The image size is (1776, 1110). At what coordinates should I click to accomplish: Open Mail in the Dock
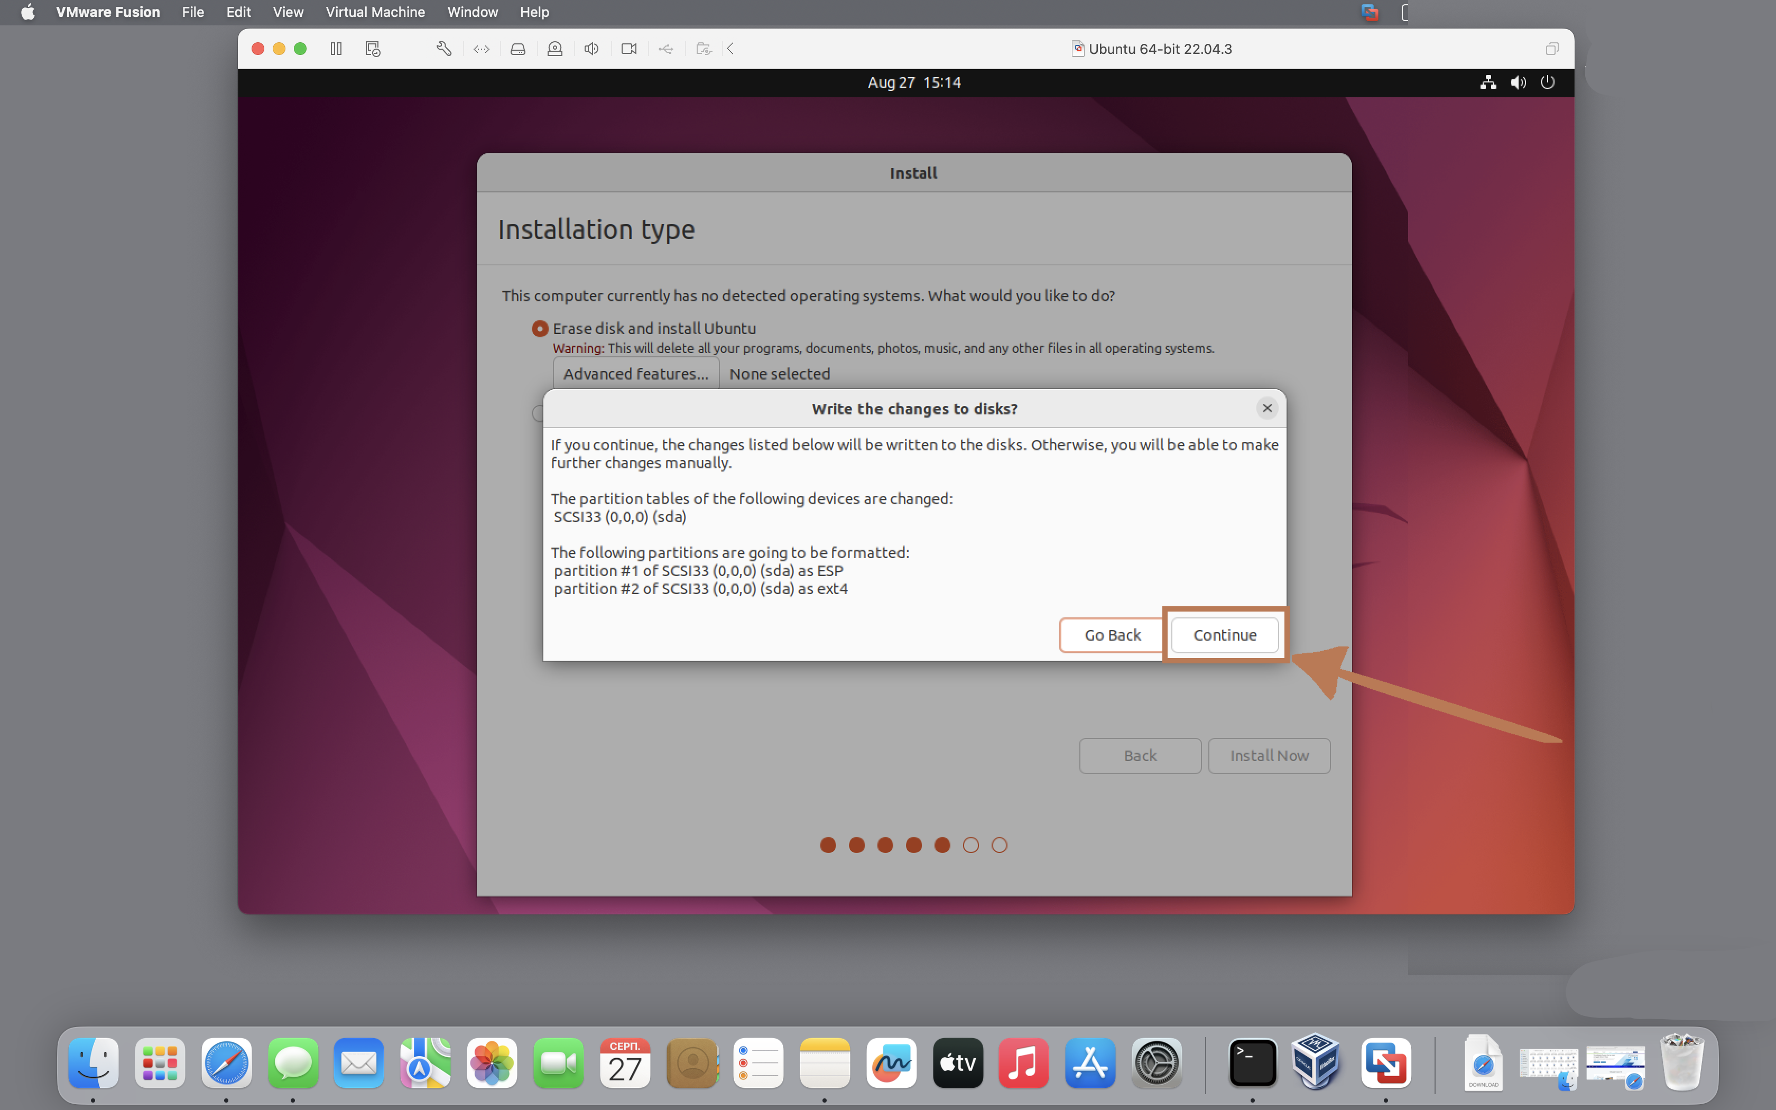coord(359,1062)
